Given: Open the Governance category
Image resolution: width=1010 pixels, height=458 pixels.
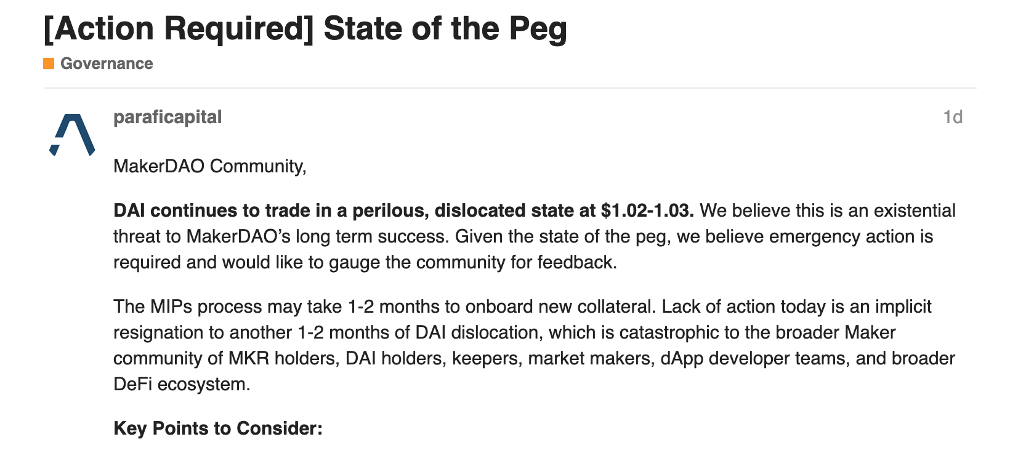Looking at the screenshot, I should [106, 63].
